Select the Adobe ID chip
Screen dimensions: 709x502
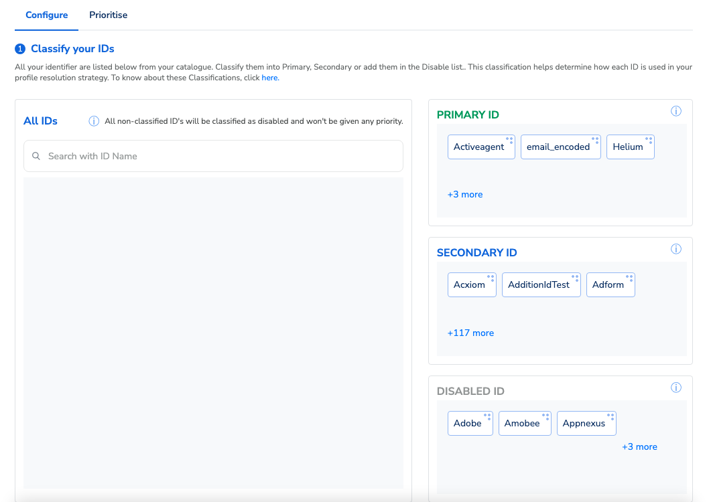point(470,423)
